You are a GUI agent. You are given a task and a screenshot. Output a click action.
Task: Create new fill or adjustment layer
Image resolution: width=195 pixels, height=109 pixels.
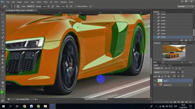click(x=179, y=102)
